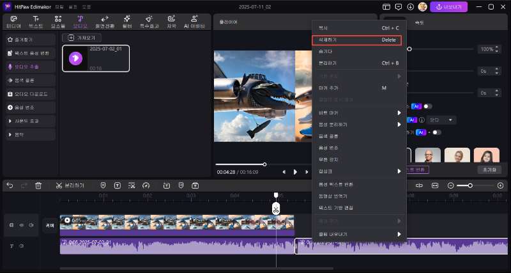The height and width of the screenshot is (273, 511).
Task: Click the speedometer speed icon in timeline toolbar
Action: click(x=146, y=185)
